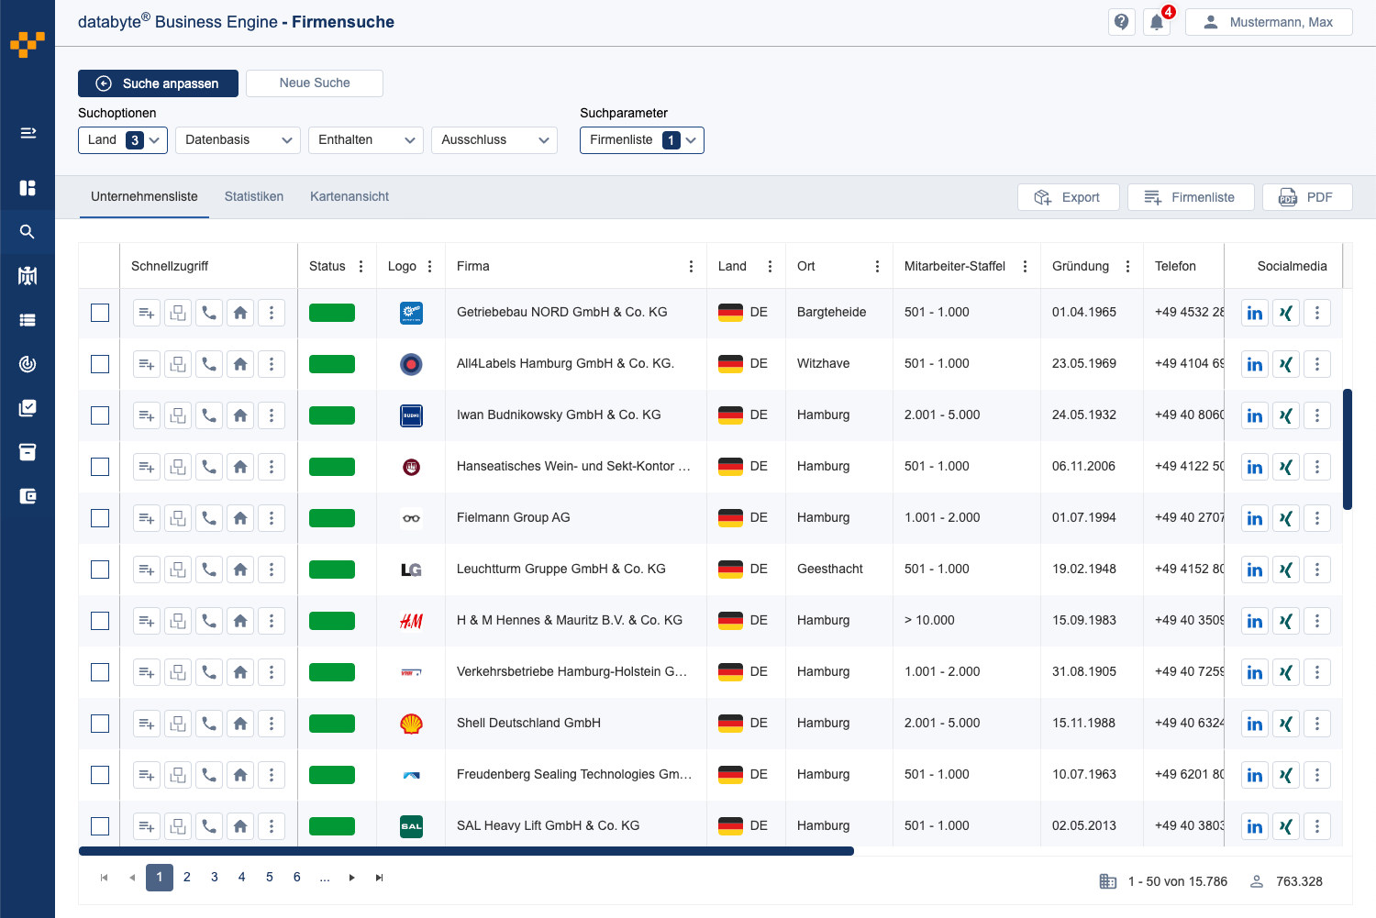Select the Leuchtturm Gruppe row checkbox
The image size is (1376, 918).
point(100,569)
